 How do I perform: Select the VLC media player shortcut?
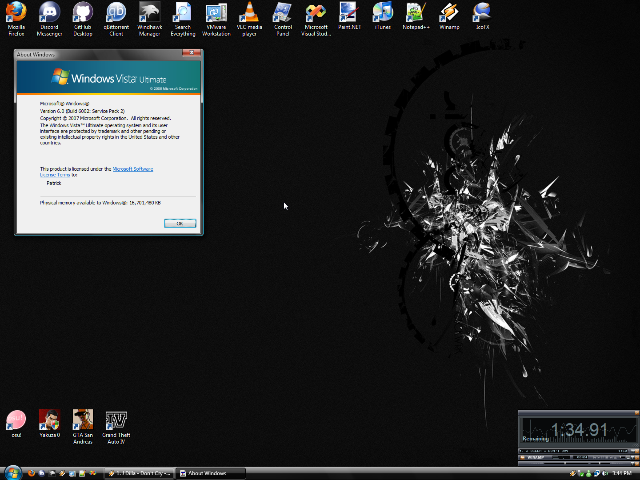[x=249, y=19]
